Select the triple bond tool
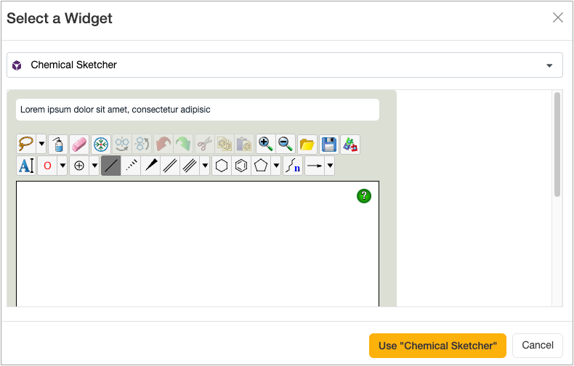The height and width of the screenshot is (366, 574). point(190,166)
